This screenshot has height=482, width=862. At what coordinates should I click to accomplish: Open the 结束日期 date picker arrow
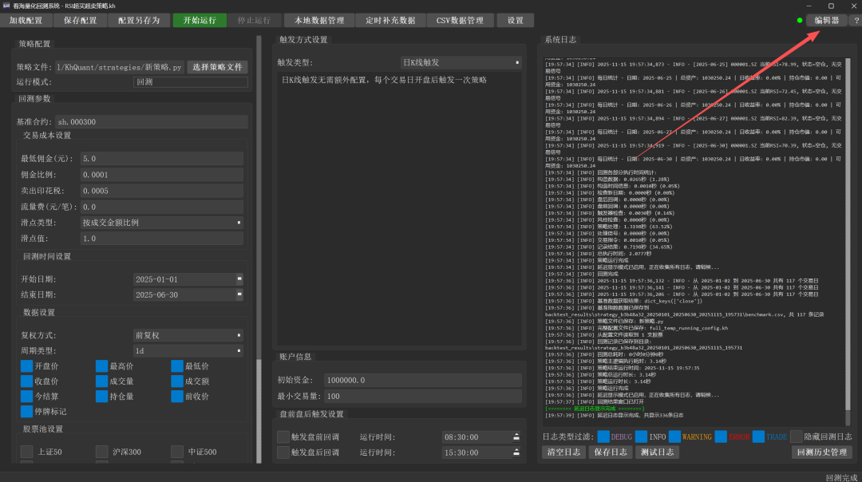coord(239,294)
